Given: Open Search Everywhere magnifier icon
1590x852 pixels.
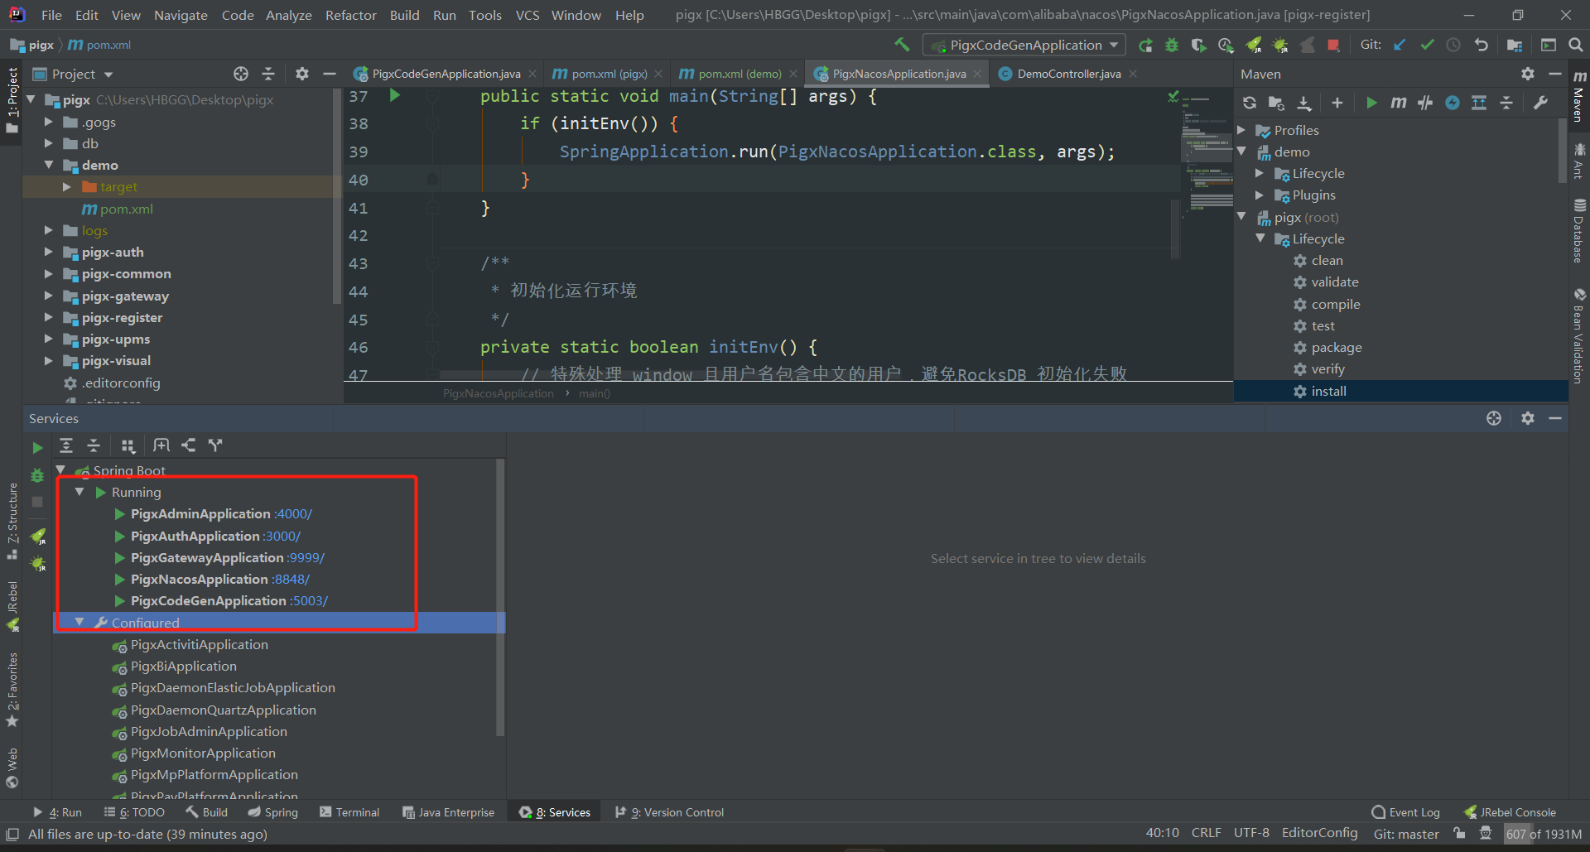Looking at the screenshot, I should click(1576, 46).
